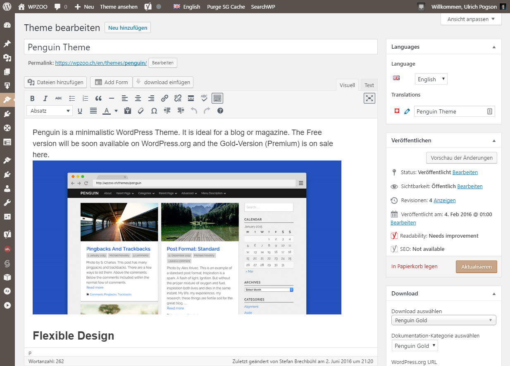
Task: Click Vorschau der Änderungen button
Action: click(x=461, y=158)
